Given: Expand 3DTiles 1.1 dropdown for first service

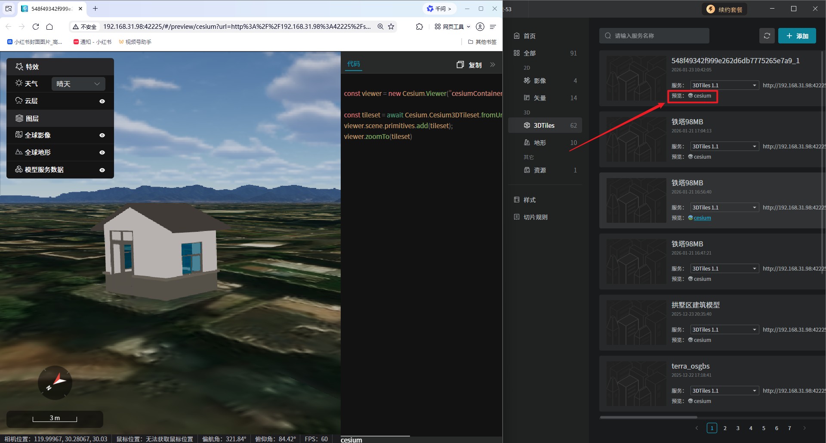Looking at the screenshot, I should coord(724,86).
